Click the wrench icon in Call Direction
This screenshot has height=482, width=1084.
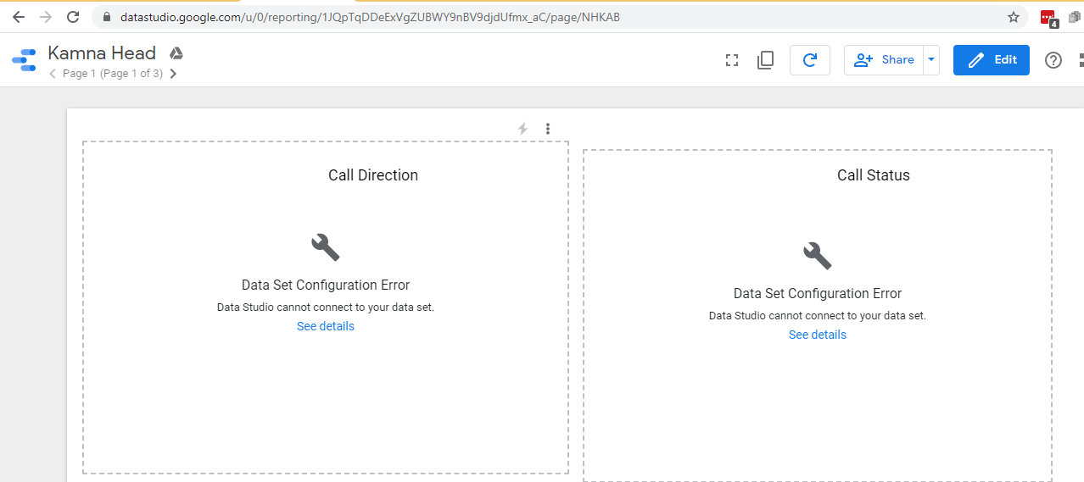pos(325,247)
